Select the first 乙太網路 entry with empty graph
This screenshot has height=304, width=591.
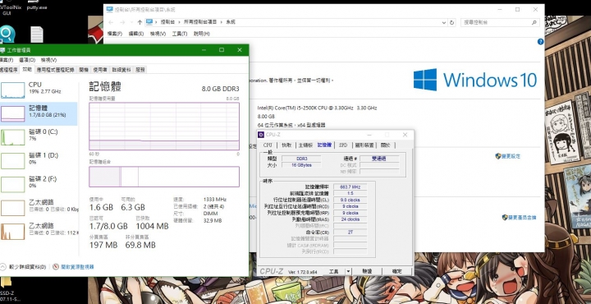(x=39, y=207)
